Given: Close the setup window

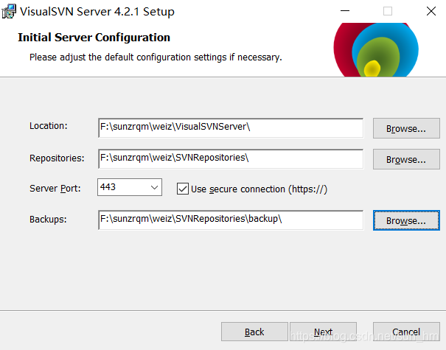Looking at the screenshot, I should tap(431, 11).
